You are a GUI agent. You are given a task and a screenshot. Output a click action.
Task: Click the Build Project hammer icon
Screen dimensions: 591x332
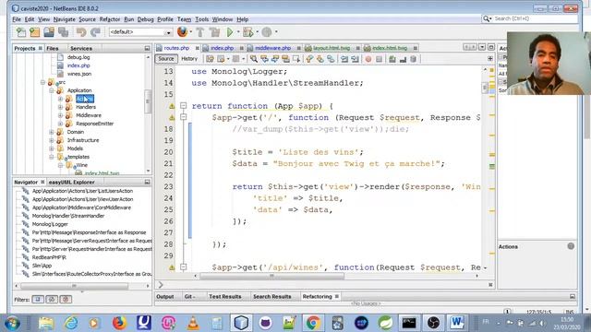point(200,32)
